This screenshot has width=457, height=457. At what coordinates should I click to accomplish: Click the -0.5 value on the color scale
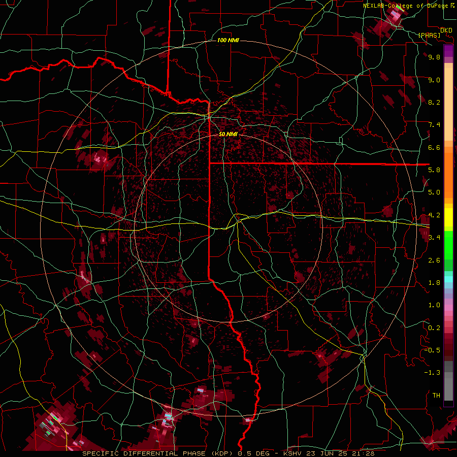[432, 350]
